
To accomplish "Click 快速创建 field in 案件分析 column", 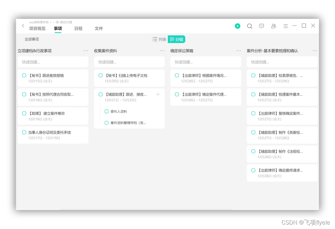I will pos(282,62).
